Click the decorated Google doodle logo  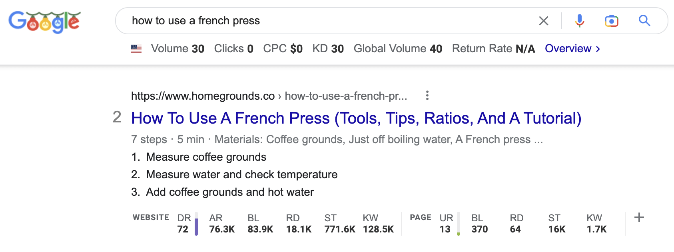[44, 22]
